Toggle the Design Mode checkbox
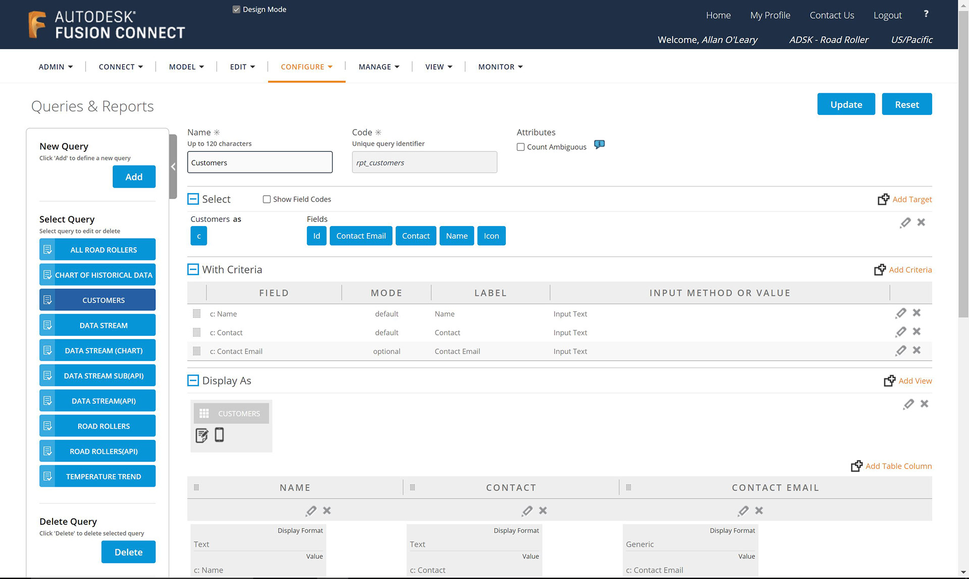The image size is (969, 579). pyautogui.click(x=236, y=10)
